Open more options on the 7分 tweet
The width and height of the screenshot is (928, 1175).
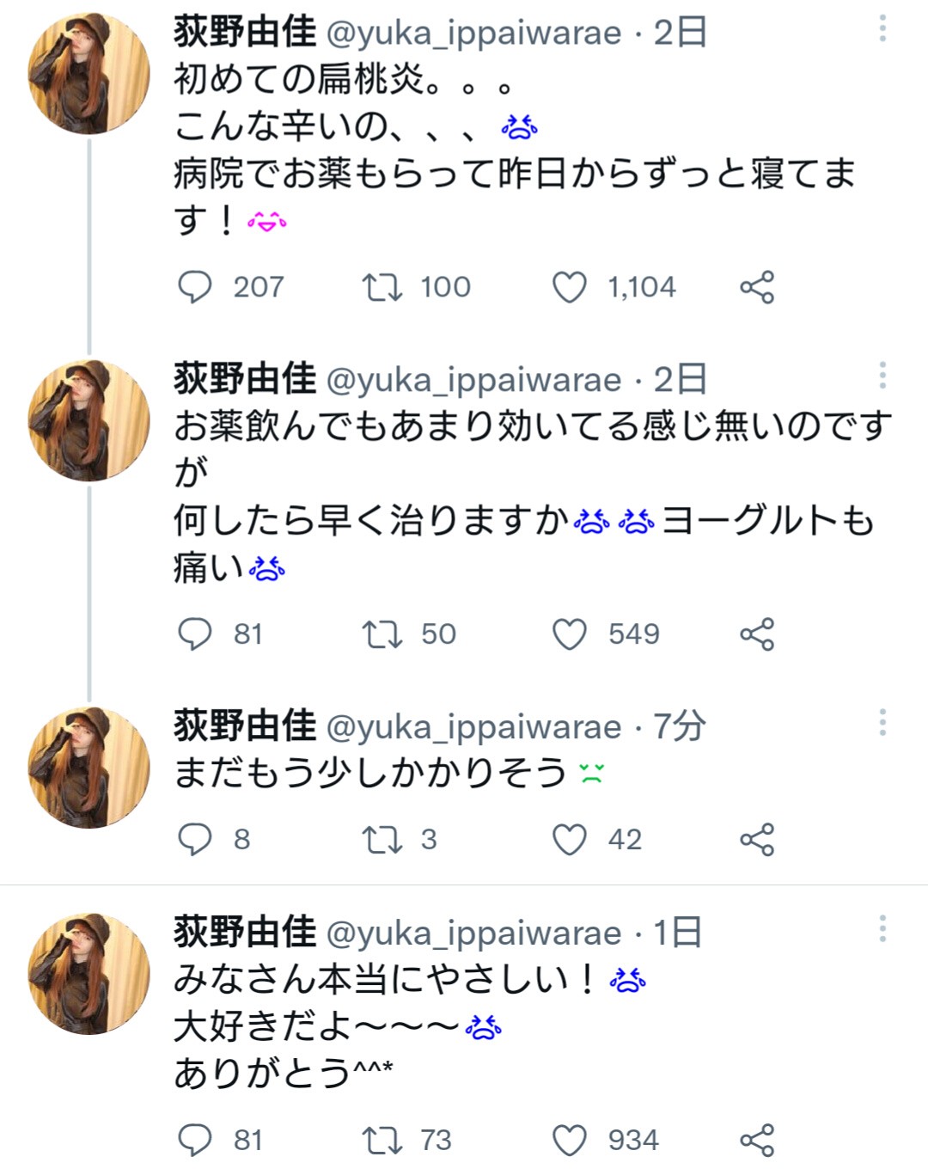[x=882, y=723]
